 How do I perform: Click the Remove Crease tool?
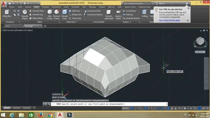pos(56,14)
